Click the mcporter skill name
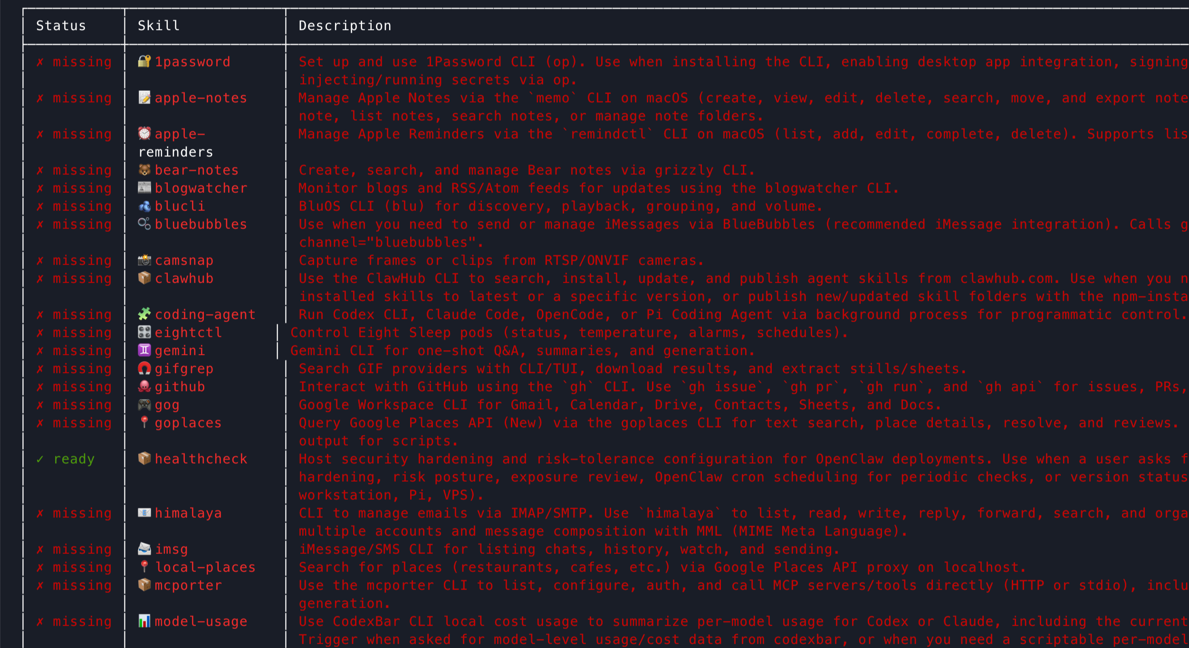 (188, 585)
